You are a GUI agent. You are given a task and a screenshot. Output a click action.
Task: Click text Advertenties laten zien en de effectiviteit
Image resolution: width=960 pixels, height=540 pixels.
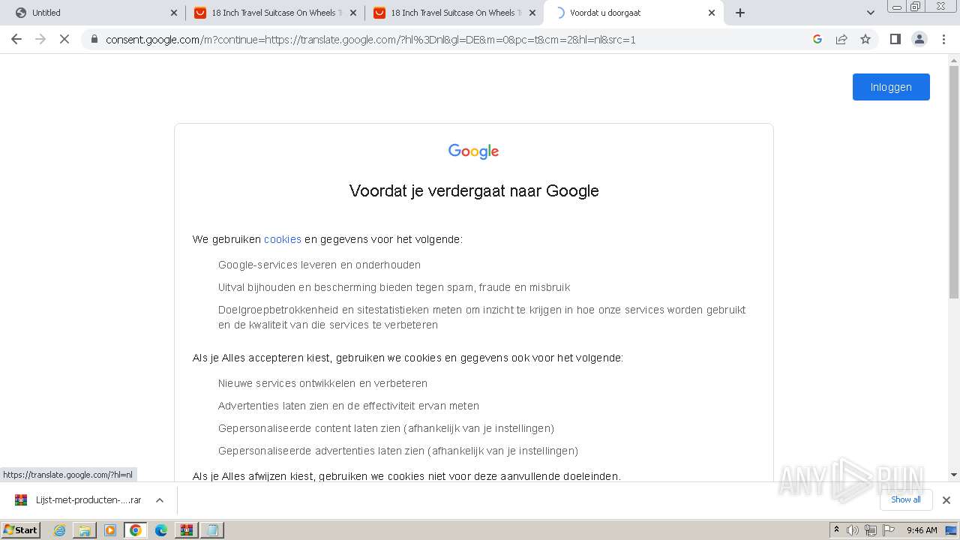[x=349, y=406]
